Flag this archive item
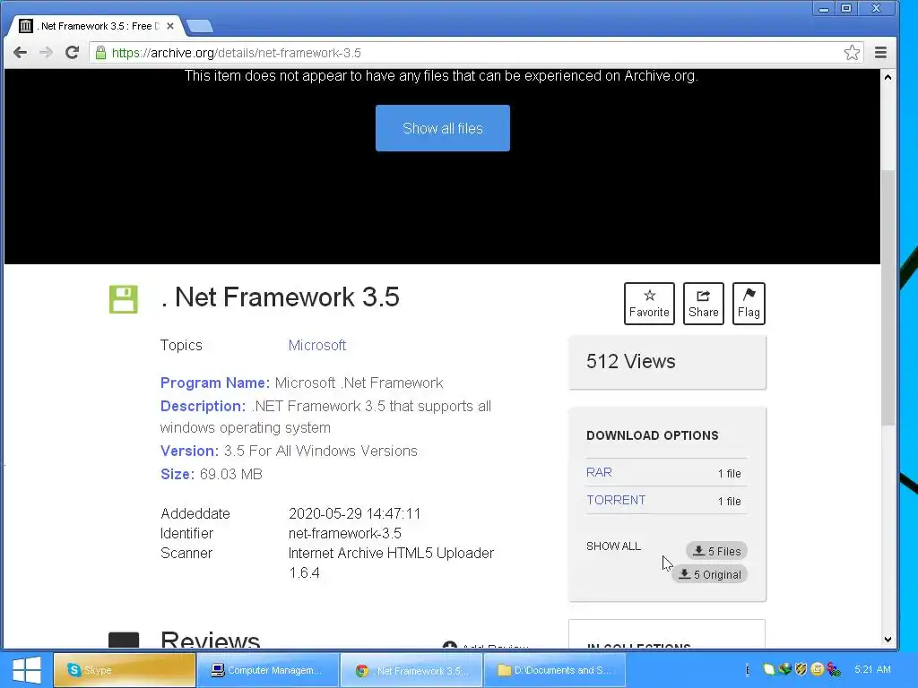The width and height of the screenshot is (918, 688). pyautogui.click(x=749, y=304)
